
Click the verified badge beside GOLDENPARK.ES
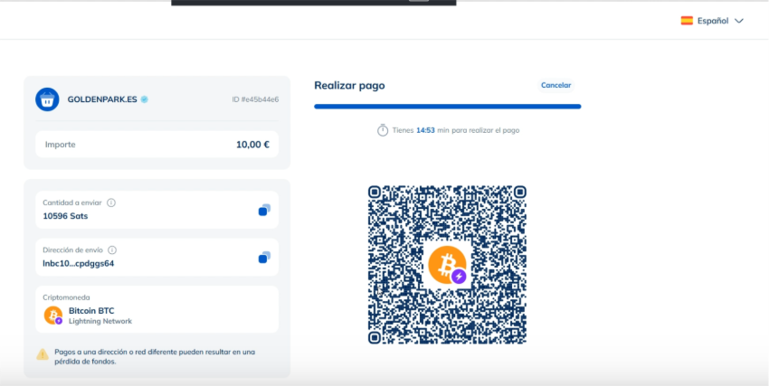pyautogui.click(x=144, y=99)
